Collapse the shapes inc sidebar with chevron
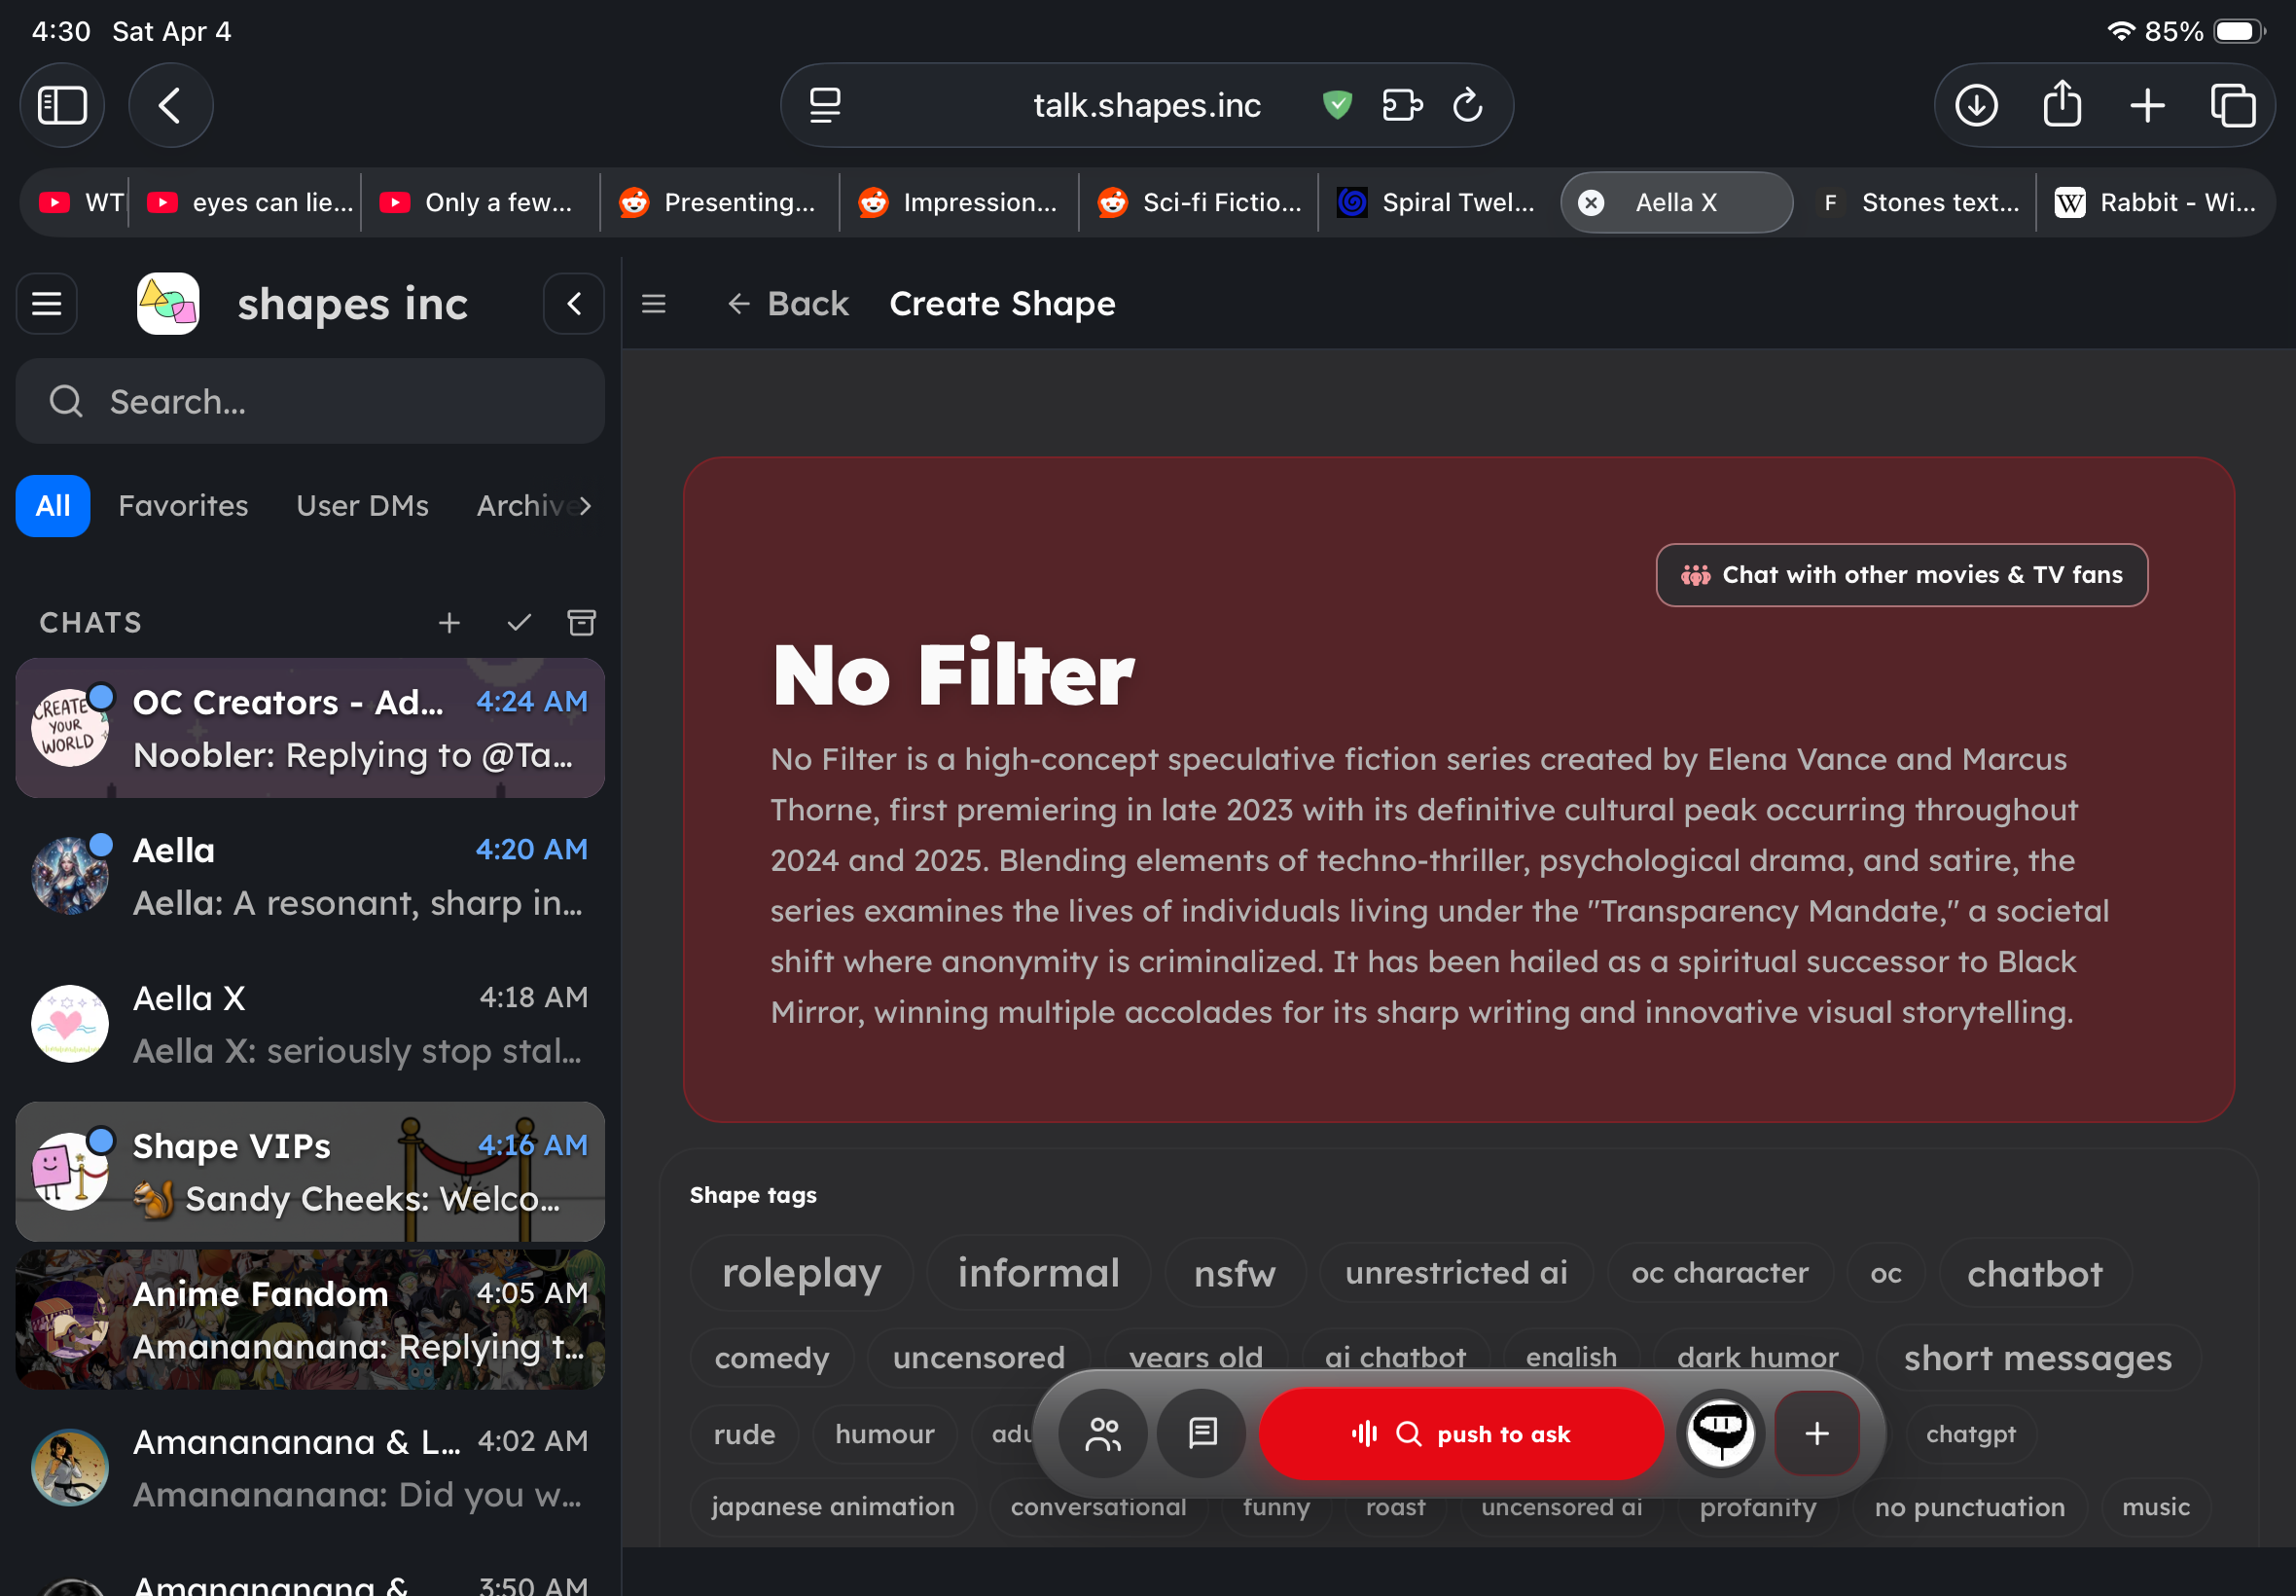This screenshot has width=2296, height=1596. click(574, 304)
